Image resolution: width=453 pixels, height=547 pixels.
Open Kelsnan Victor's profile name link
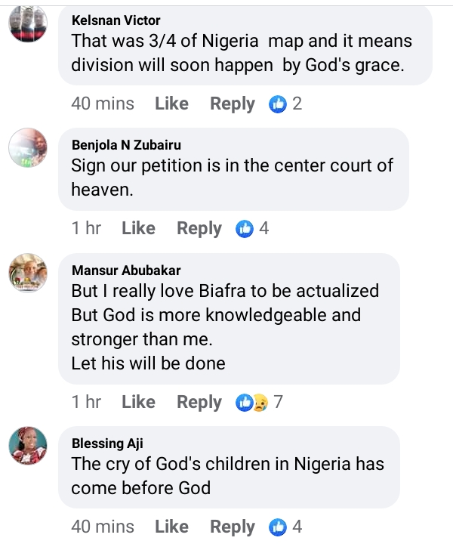[x=116, y=20]
